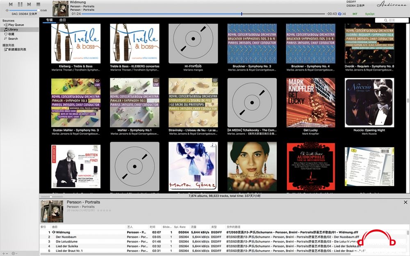This screenshot has width=410, height=256.
Task: Open the Mariano mangas placeholder album
Action: click(193, 43)
